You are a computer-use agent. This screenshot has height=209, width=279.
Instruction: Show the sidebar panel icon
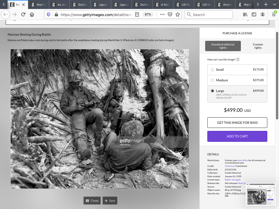coord(254,15)
